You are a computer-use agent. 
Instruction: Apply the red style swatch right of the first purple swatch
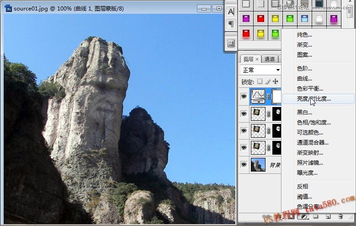point(260,18)
